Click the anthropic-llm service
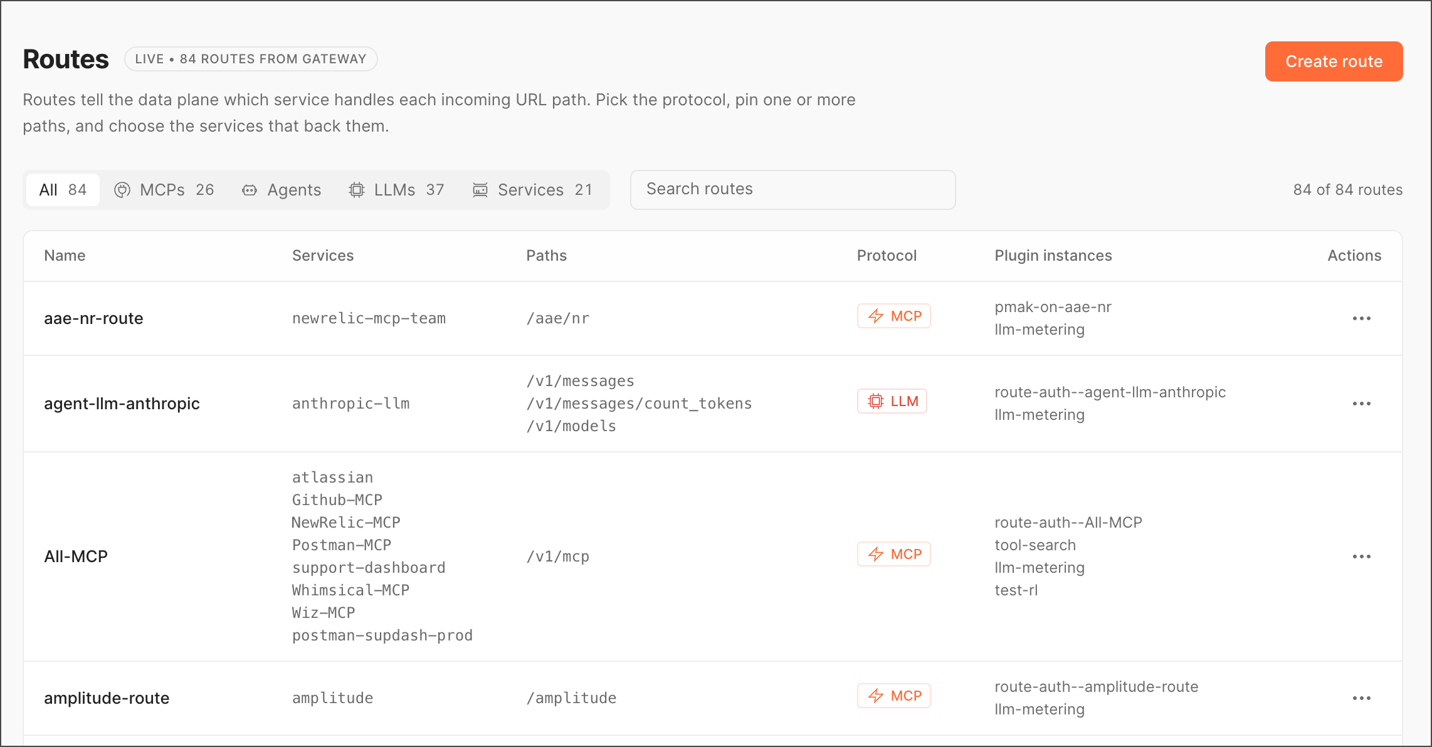The image size is (1432, 747). tap(350, 404)
